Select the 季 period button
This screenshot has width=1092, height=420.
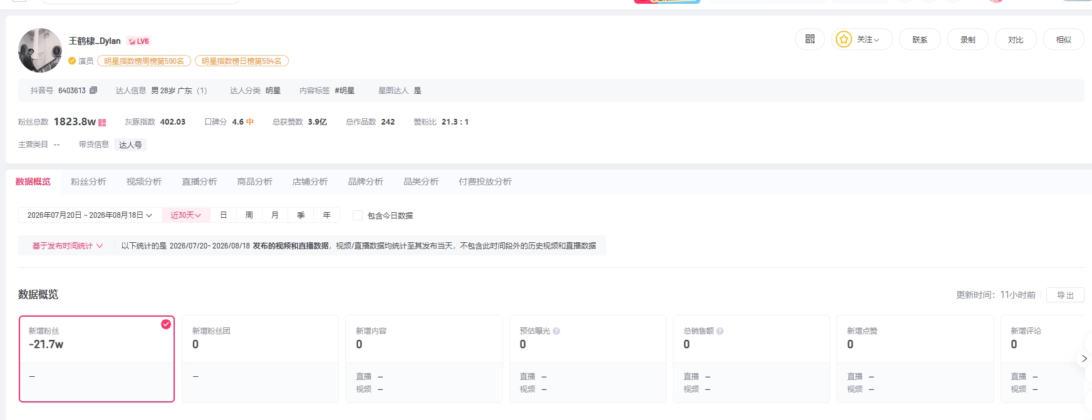point(301,215)
